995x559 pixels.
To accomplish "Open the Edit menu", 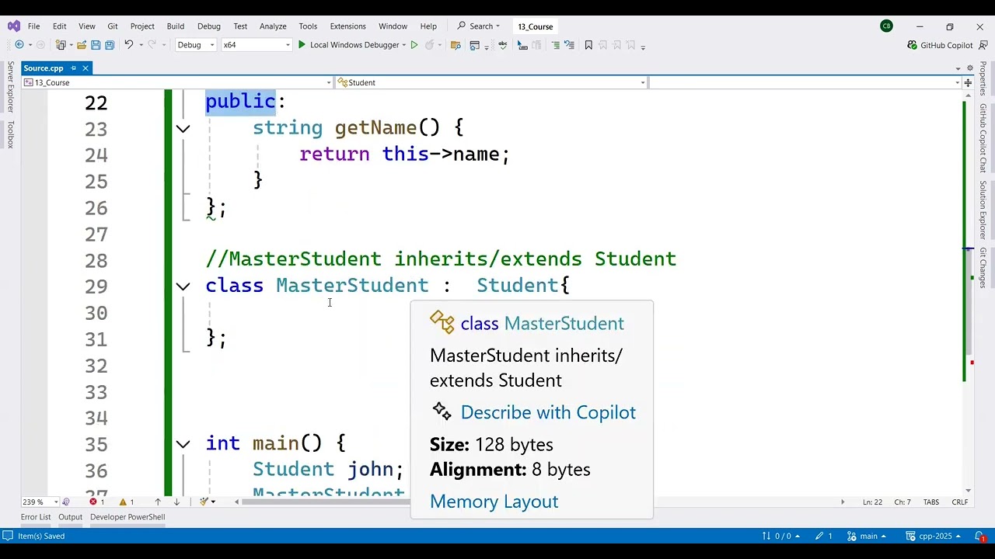I will (59, 26).
